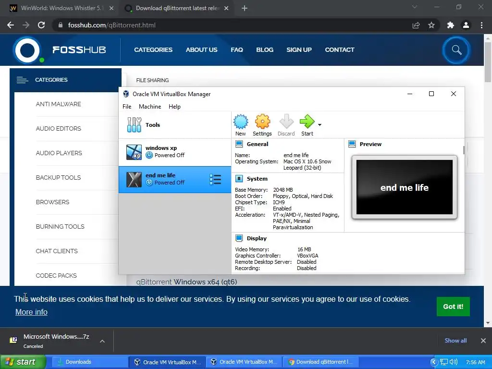Open the Chrome extensions puzzle icon
492x369 pixels.
coord(451,25)
